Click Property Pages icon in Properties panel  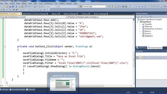(x=144, y=58)
